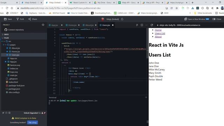Screen dimensions: 224x126
Task: Select Users.jsx in file tree
Action: (x=15, y=55)
